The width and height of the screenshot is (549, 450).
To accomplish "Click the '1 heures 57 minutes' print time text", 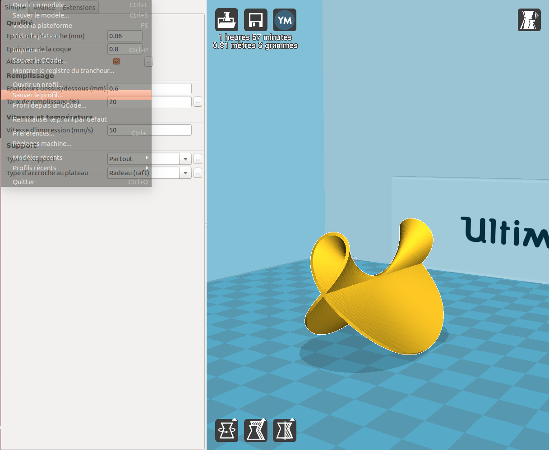I will pos(255,37).
